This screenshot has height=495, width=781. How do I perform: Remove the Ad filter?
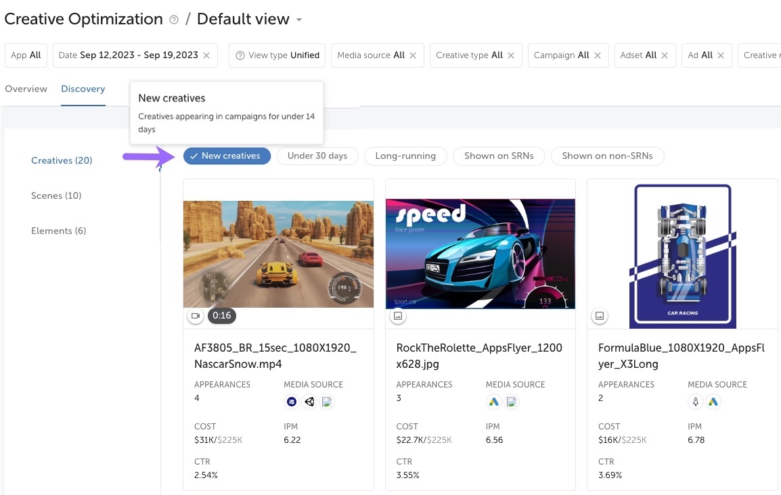(x=721, y=55)
